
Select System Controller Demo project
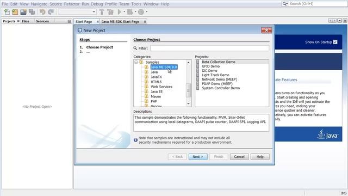tap(221, 88)
